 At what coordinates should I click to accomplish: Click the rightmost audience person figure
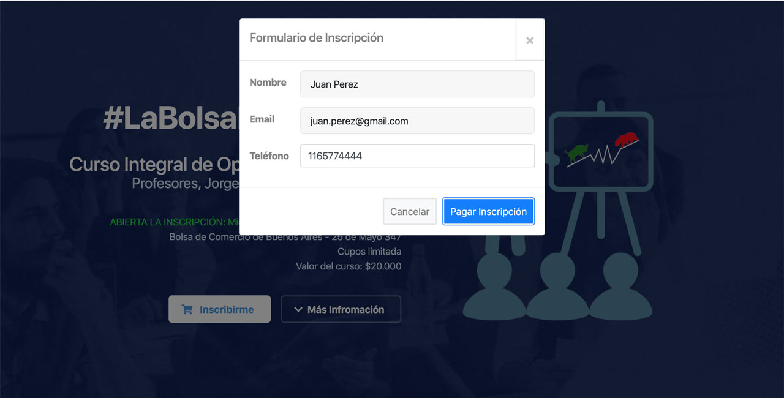tap(621, 287)
